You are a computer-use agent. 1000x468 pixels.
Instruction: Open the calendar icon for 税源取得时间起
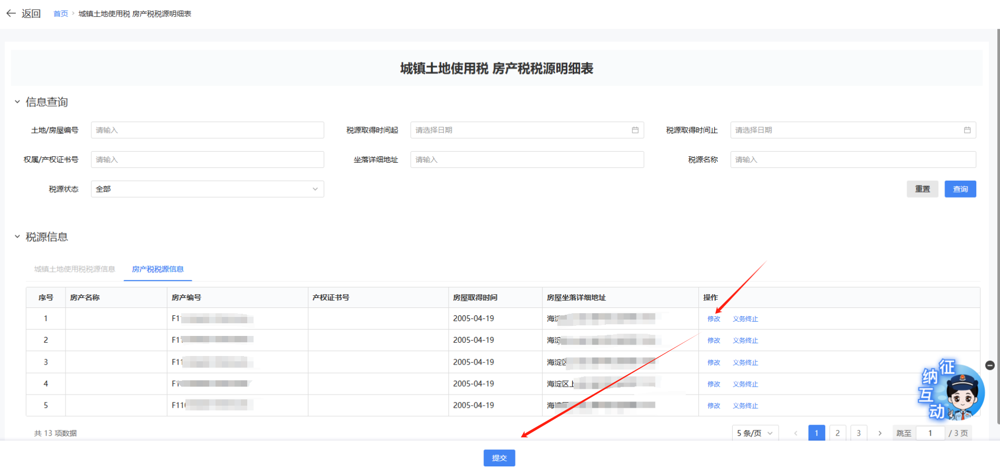tap(635, 130)
